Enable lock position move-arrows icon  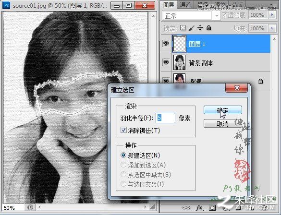[200, 28]
